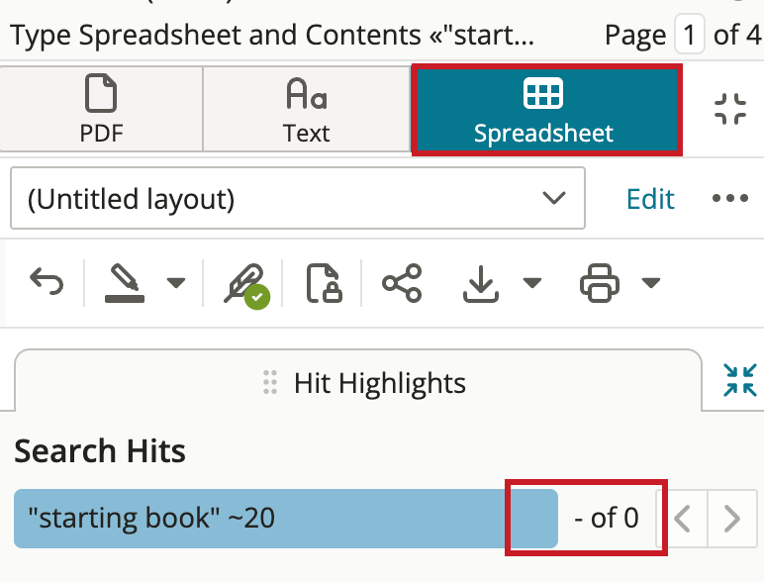764x582 pixels.
Task: Go to the next search hit
Action: pyautogui.click(x=732, y=519)
